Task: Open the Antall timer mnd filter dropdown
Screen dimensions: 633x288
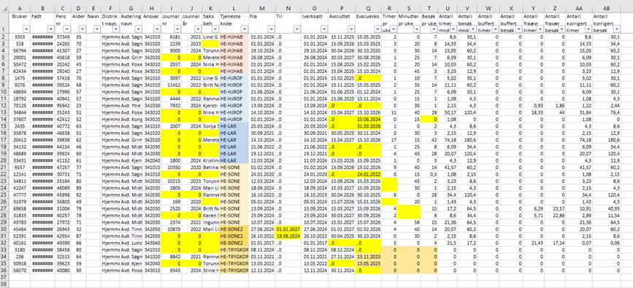Action: (453, 29)
